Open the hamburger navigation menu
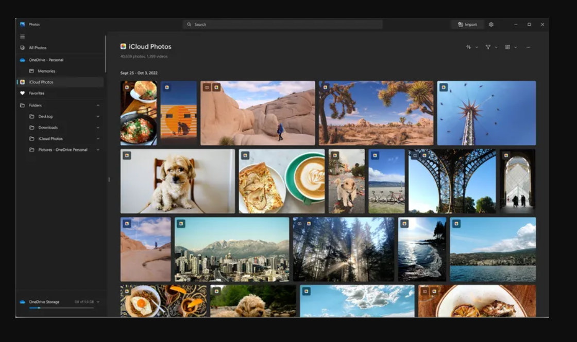The width and height of the screenshot is (577, 342). (x=22, y=37)
